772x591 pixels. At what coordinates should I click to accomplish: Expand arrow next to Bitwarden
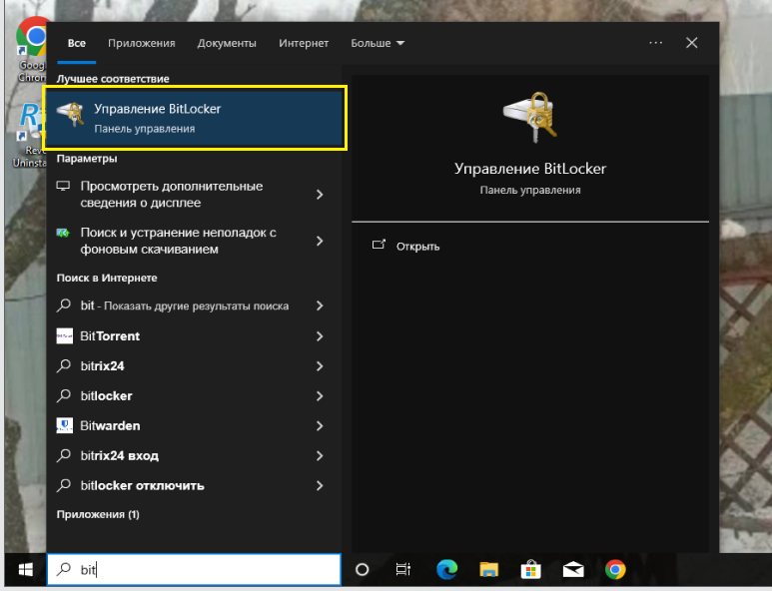click(x=320, y=425)
